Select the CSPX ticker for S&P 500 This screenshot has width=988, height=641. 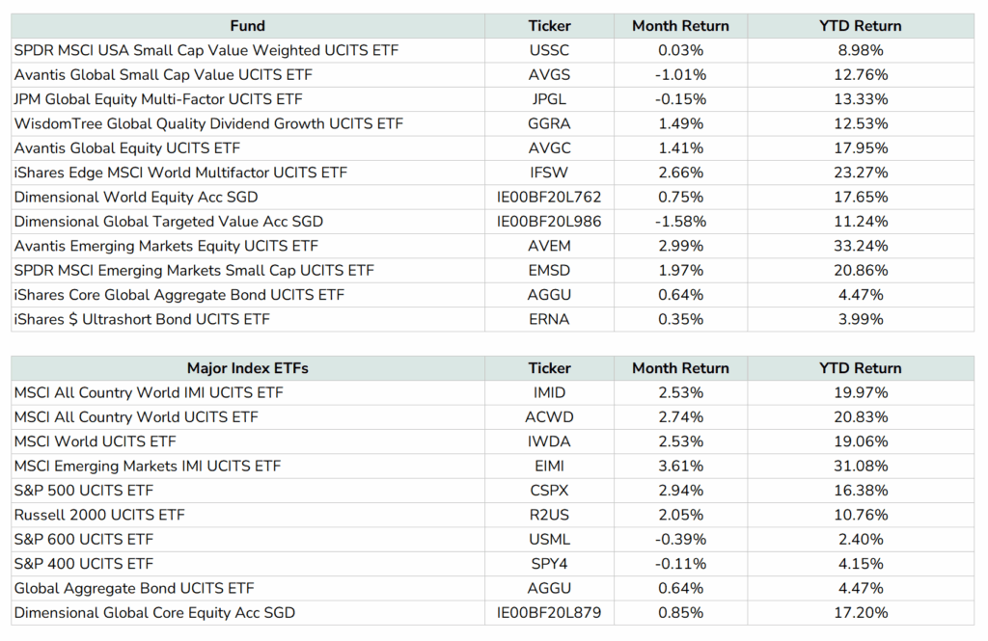[x=549, y=491]
